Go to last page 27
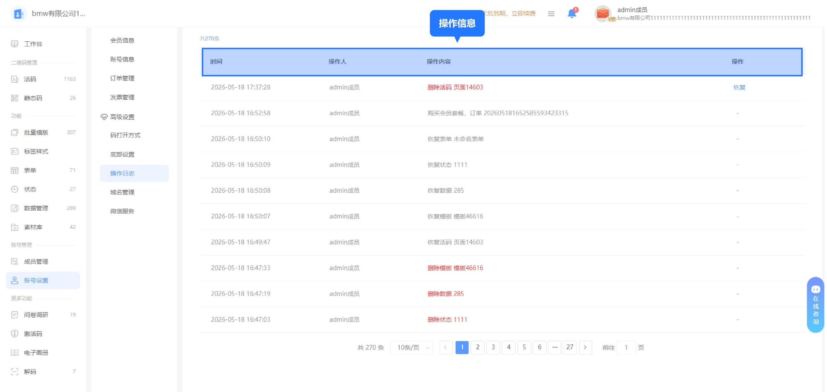827x392 pixels. click(570, 347)
